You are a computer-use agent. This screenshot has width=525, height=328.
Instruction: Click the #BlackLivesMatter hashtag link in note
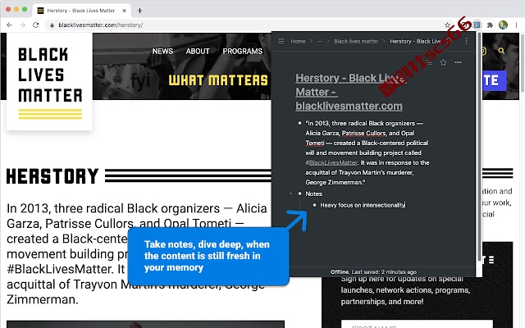coord(331,162)
